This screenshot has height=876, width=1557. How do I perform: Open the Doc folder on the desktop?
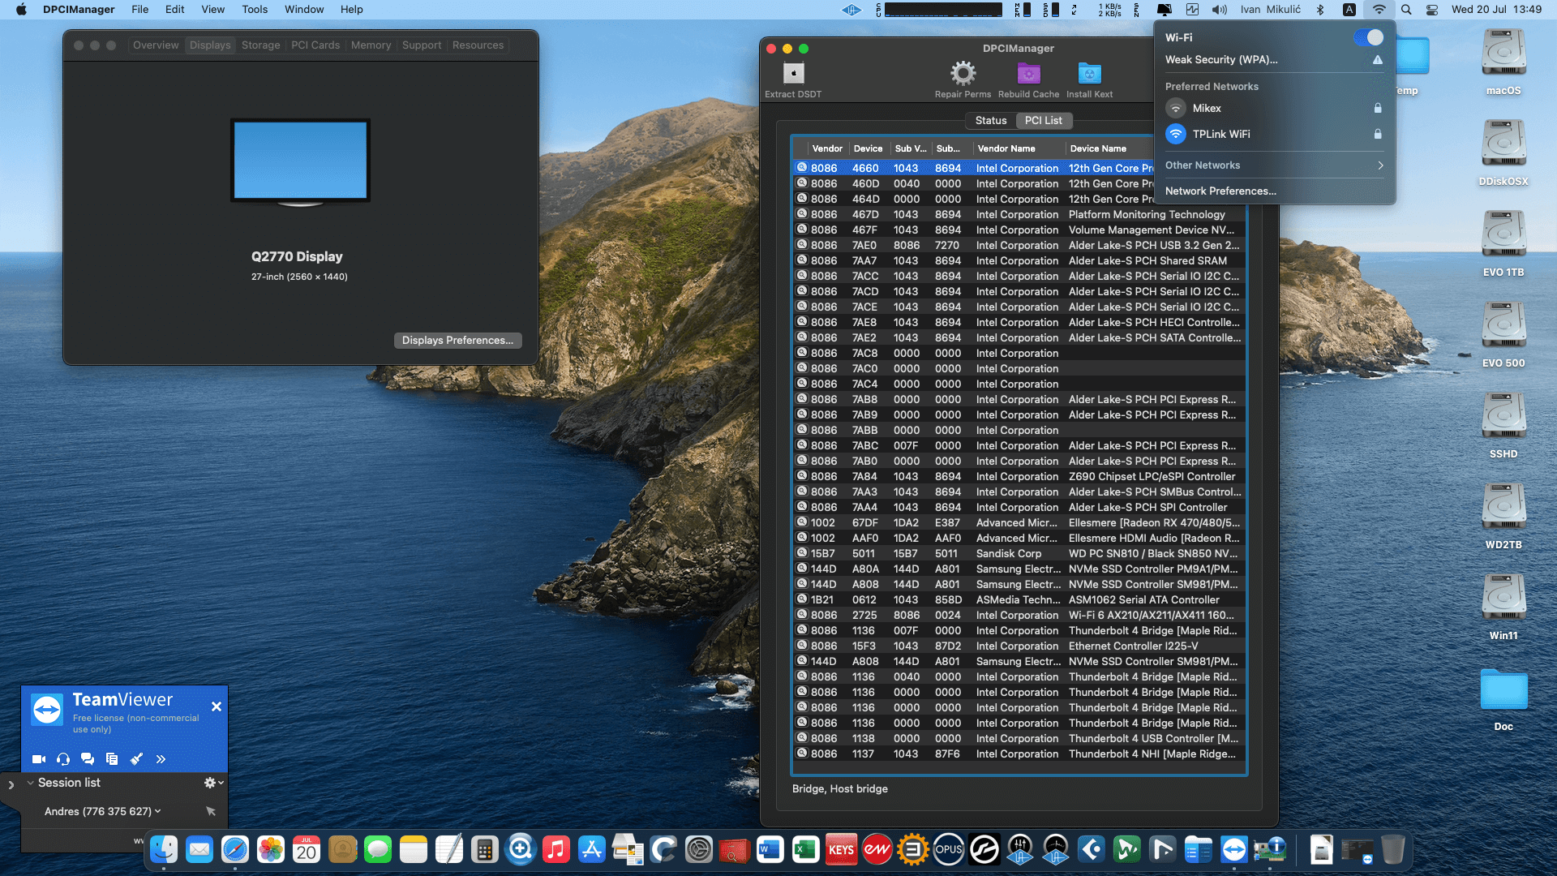pos(1503,690)
